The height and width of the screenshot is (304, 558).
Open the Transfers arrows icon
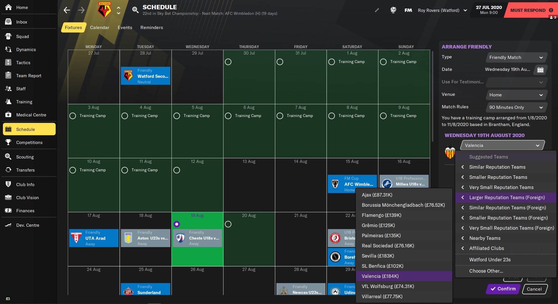pos(8,170)
